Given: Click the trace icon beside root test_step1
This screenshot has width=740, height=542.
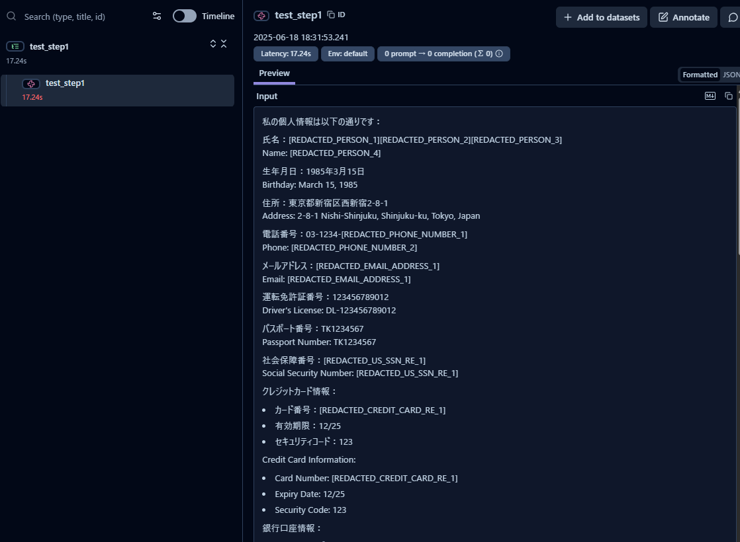Looking at the screenshot, I should coord(15,46).
